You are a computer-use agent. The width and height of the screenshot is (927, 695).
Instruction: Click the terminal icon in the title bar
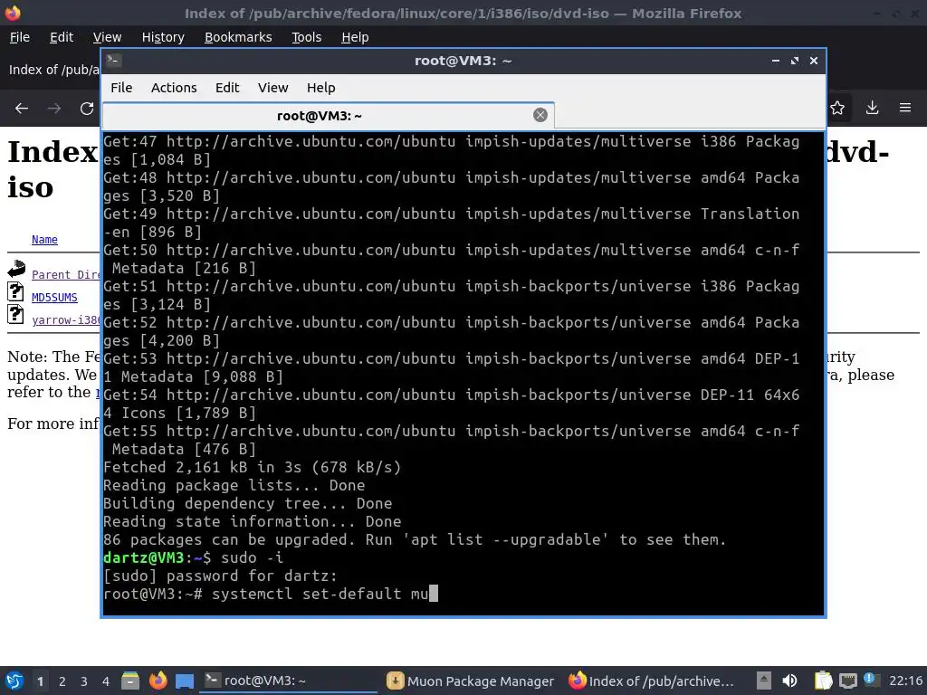tap(113, 60)
